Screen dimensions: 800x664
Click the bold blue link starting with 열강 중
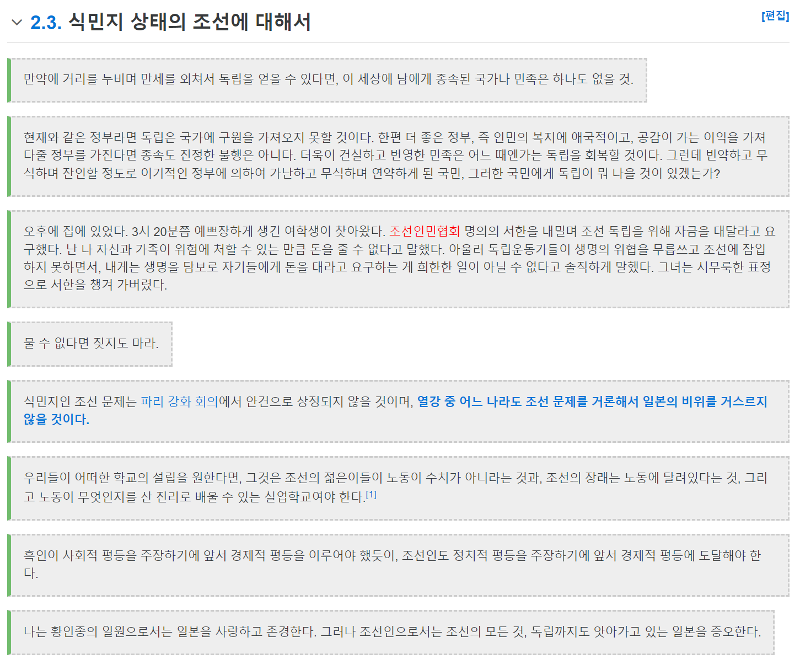592,401
